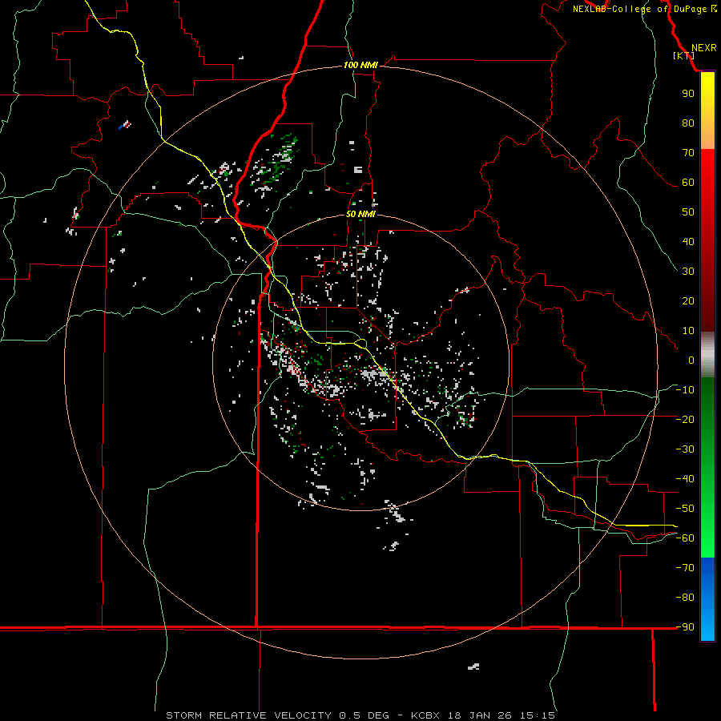This screenshot has height=721, width=721.
Task: Click the 10 value on velocity scale
Action: [688, 331]
